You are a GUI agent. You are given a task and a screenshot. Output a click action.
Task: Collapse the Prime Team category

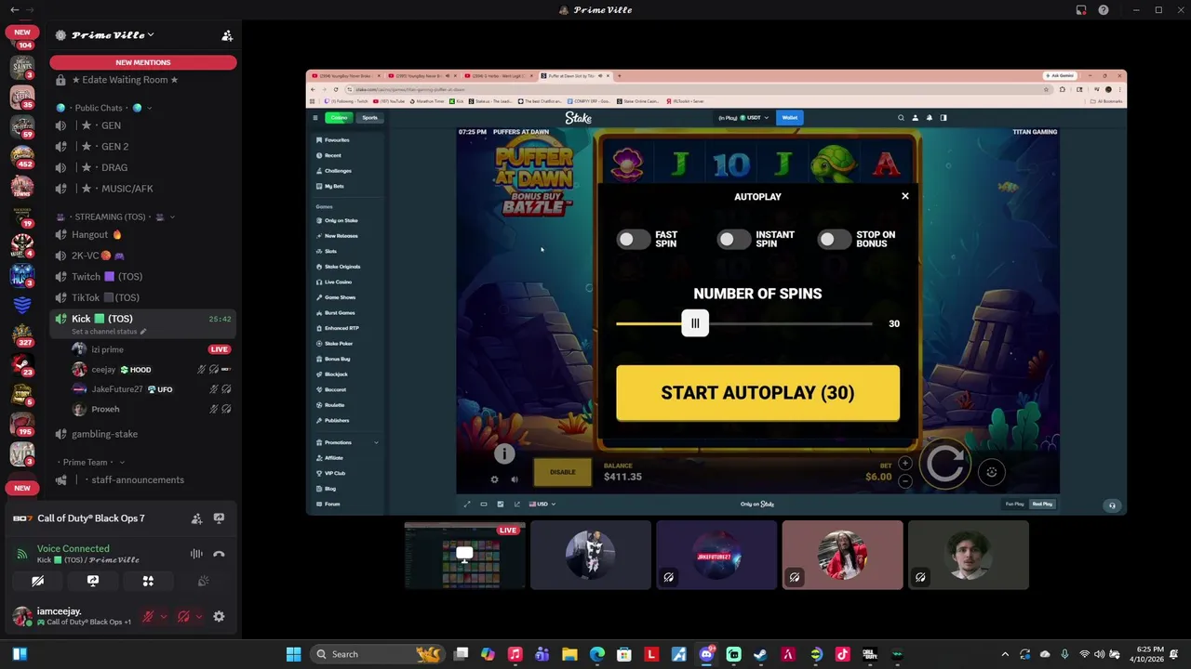coord(89,462)
